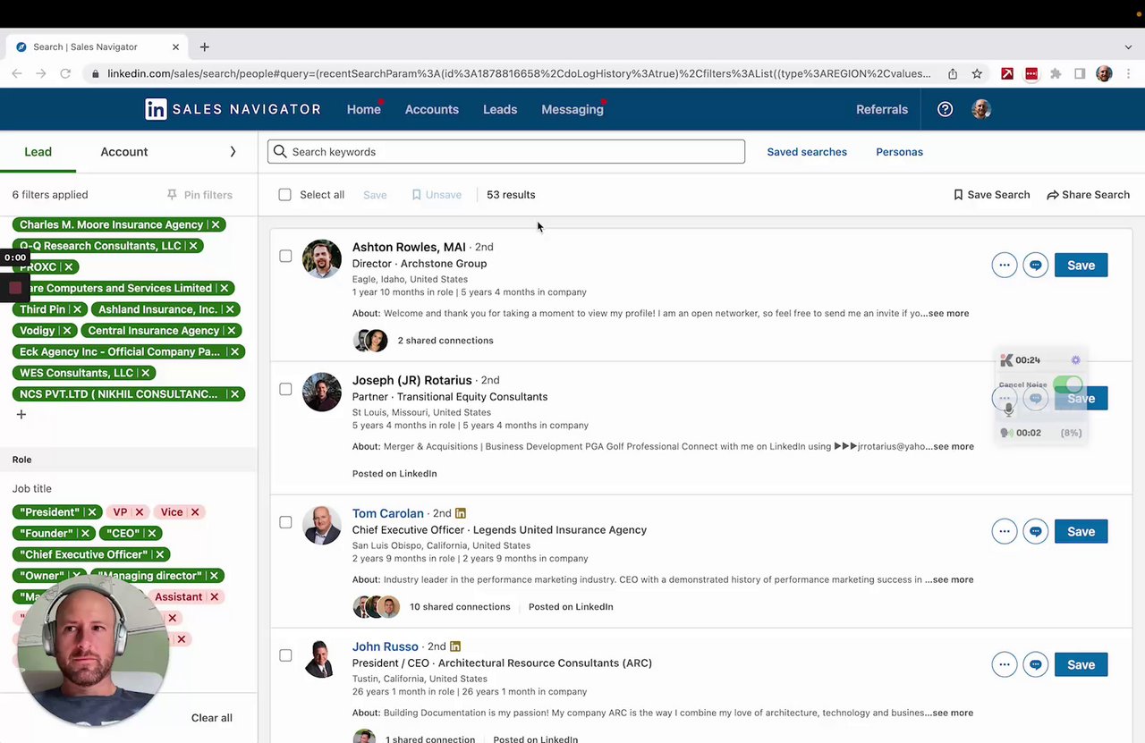Remove the WES Consultants, LLC filter

(145, 373)
